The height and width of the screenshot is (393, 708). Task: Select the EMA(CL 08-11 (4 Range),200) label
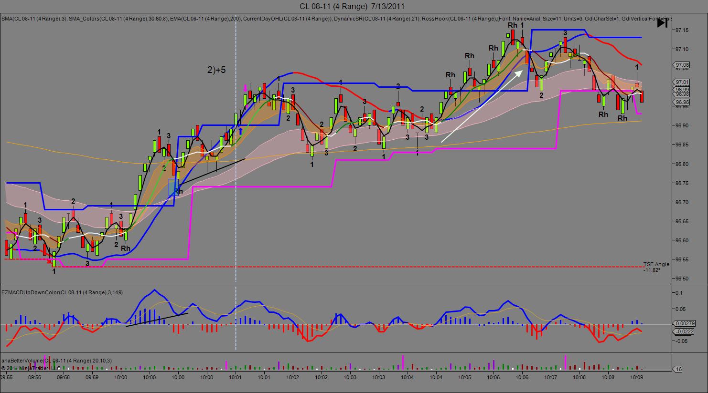(x=206, y=19)
